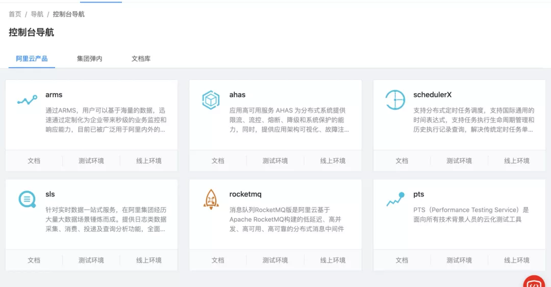Open 线上环境 for ahas
This screenshot has height=287, width=551.
point(333,161)
